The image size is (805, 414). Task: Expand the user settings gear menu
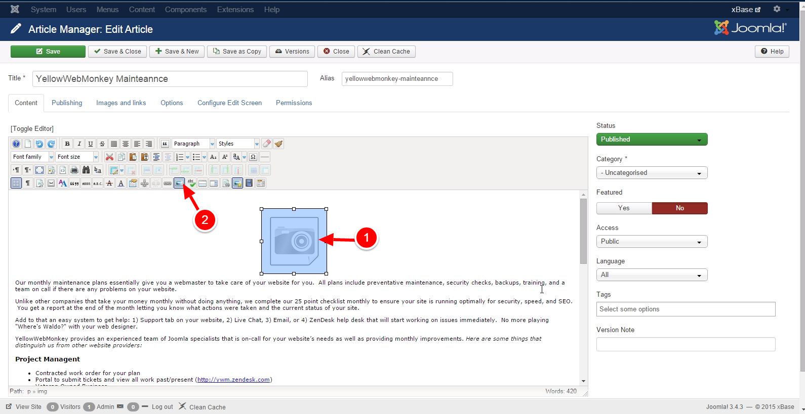pyautogui.click(x=781, y=9)
